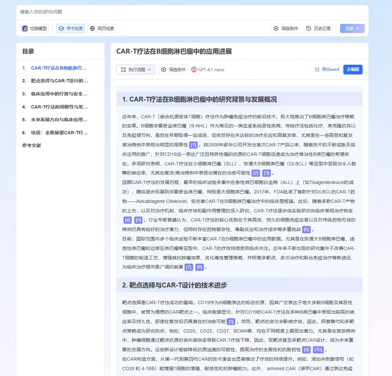The height and width of the screenshot is (376, 392).
Task: Click the graduation cap academic search icon
Action: coord(61,28)
